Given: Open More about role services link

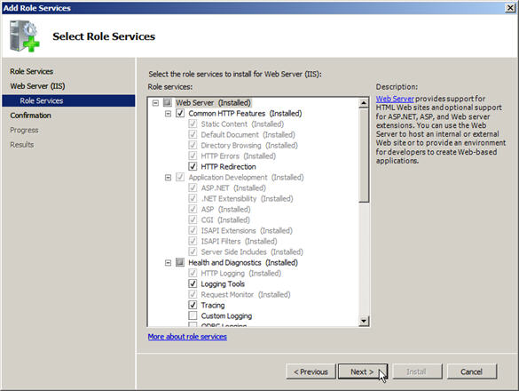Looking at the screenshot, I should (187, 337).
